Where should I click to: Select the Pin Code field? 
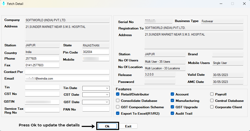(x=96, y=52)
